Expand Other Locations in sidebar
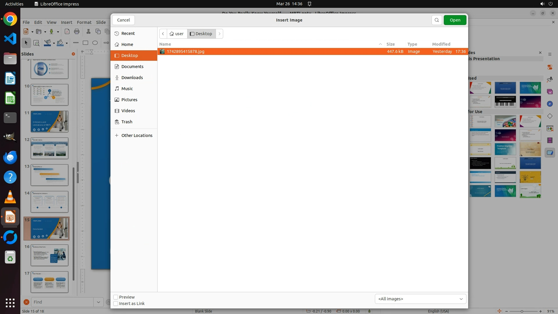The image size is (558, 314). coord(137,135)
